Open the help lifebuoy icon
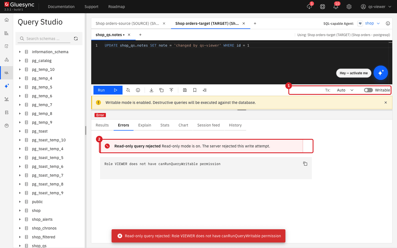397x248 pixels. click(323, 7)
